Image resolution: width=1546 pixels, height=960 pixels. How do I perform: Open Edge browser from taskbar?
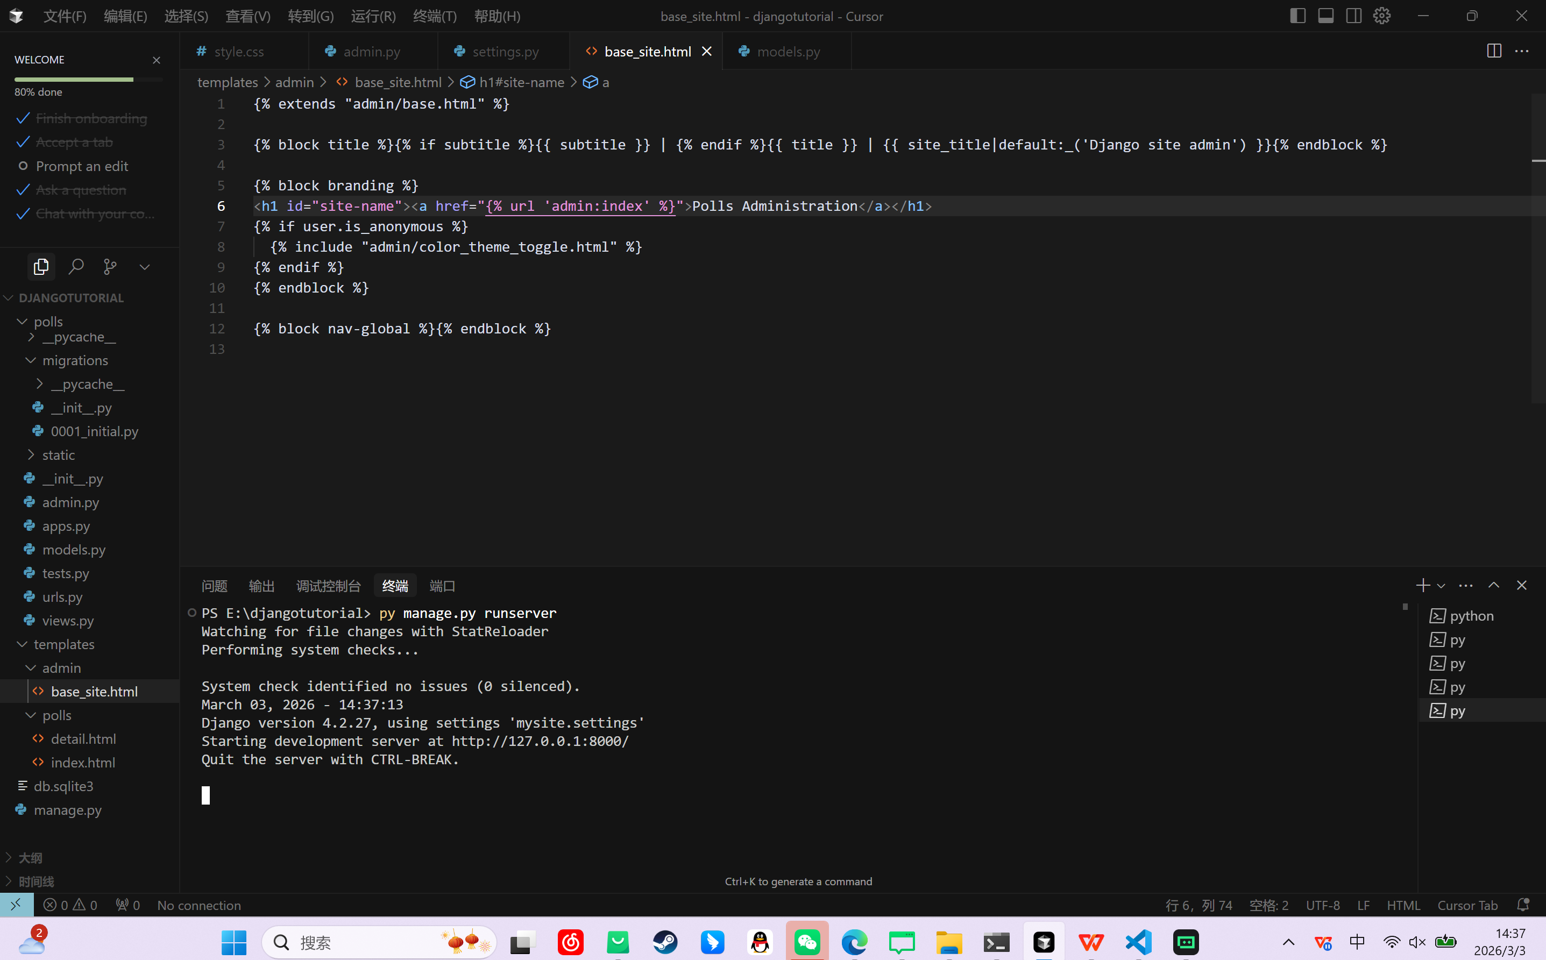tap(855, 942)
